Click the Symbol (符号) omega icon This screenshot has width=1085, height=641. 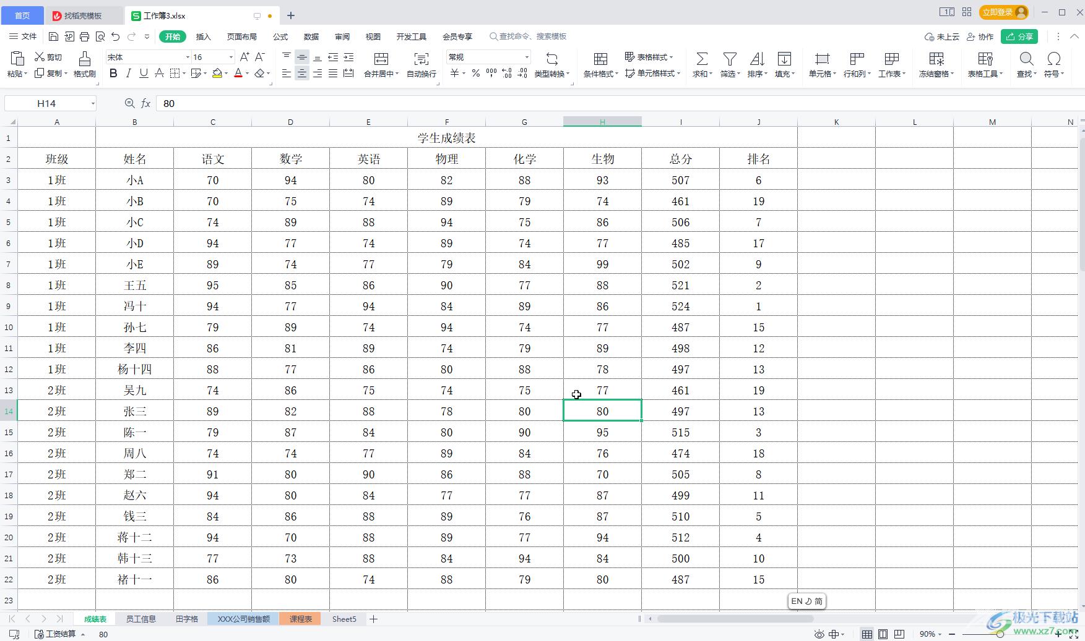pos(1053,59)
